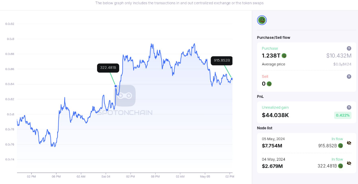Click the black 915.852B label on the chart
Screen dimensions: 358x184
(222, 61)
